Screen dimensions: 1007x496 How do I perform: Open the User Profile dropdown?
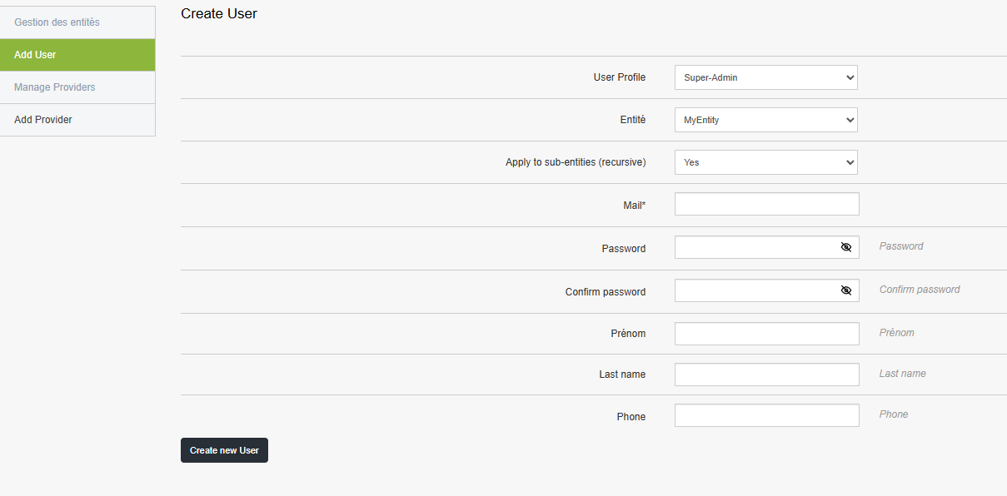click(765, 77)
